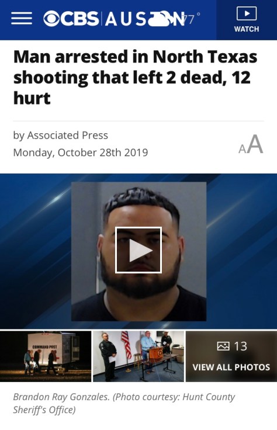
Task: Click the Monday, October 28th 2019 date
Action: click(x=81, y=152)
